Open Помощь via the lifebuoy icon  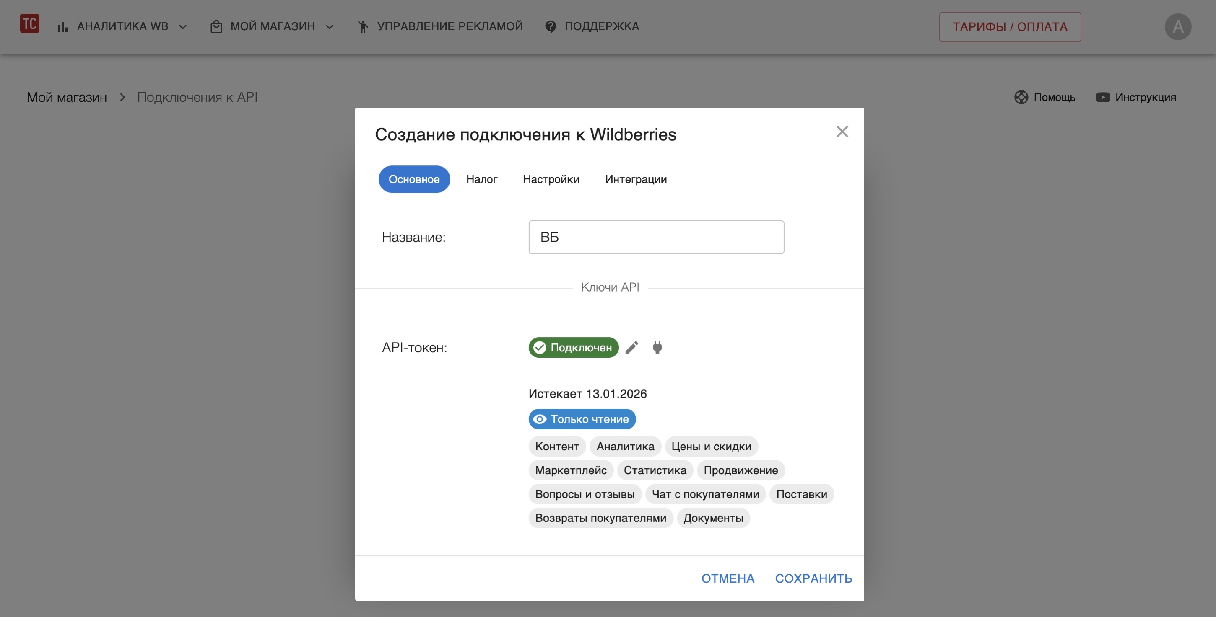tap(1022, 97)
